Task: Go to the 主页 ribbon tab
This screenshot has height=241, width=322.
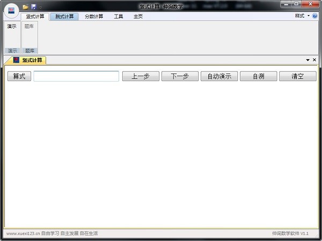Action: coord(138,17)
